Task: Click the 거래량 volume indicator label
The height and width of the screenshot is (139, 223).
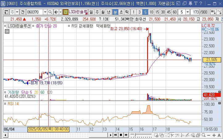Action: click(13, 92)
